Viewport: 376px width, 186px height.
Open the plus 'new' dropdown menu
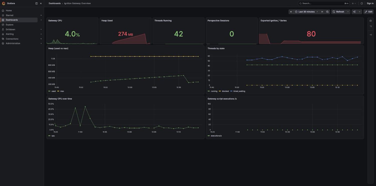coord(354,4)
